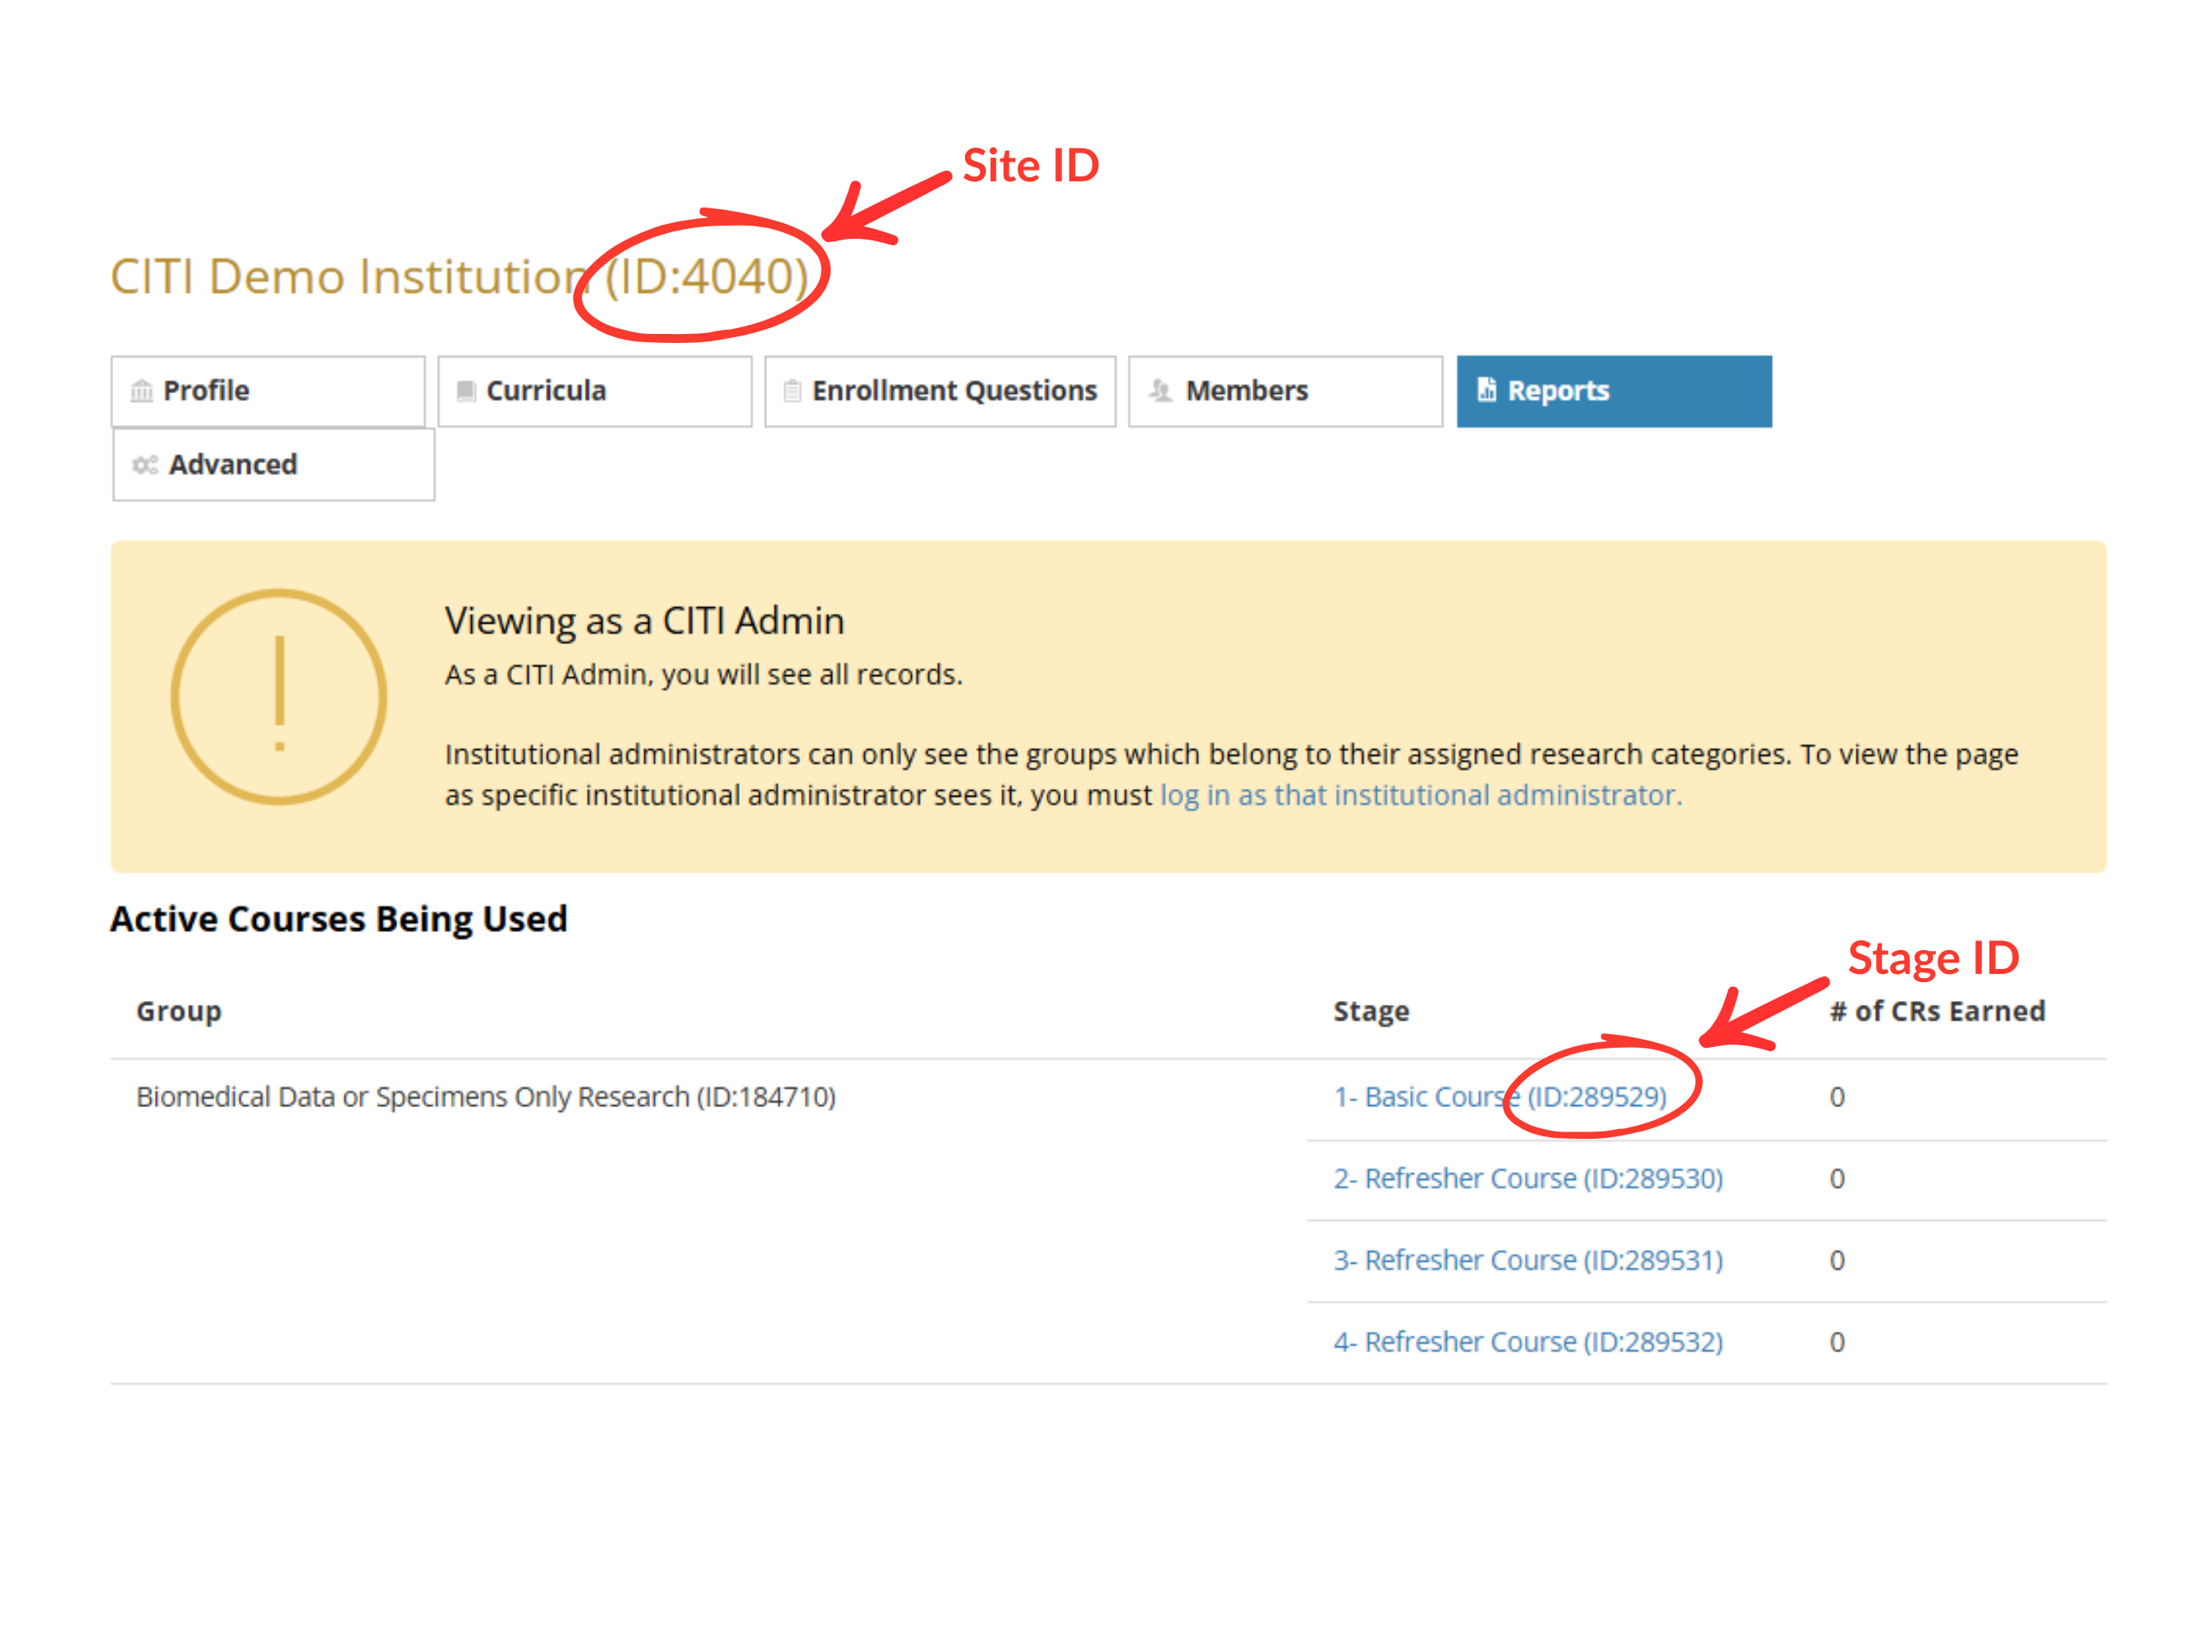Open 3- Refresher Course (ID:289531) link
Screen dimensions: 2206x1641
pos(1527,1259)
